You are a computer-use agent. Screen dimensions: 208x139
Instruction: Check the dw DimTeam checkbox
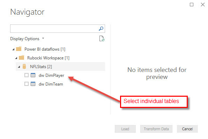tap(27, 84)
